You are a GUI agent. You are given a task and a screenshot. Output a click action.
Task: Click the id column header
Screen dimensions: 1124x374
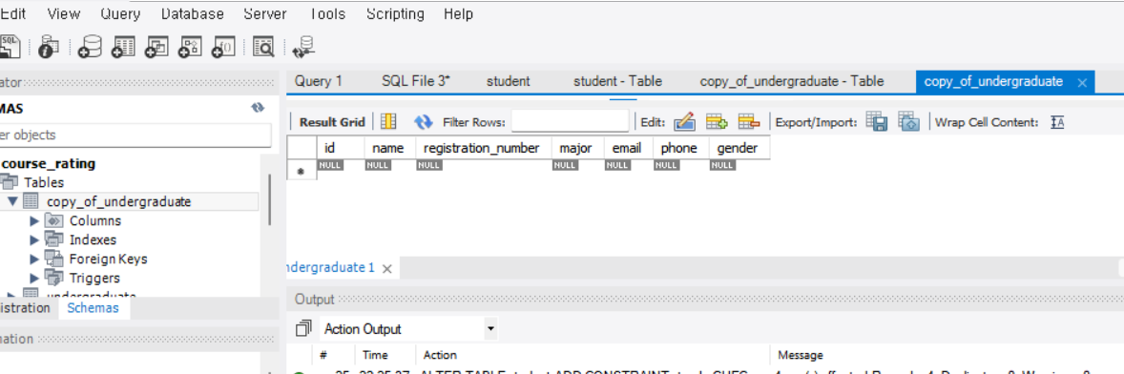[341, 148]
